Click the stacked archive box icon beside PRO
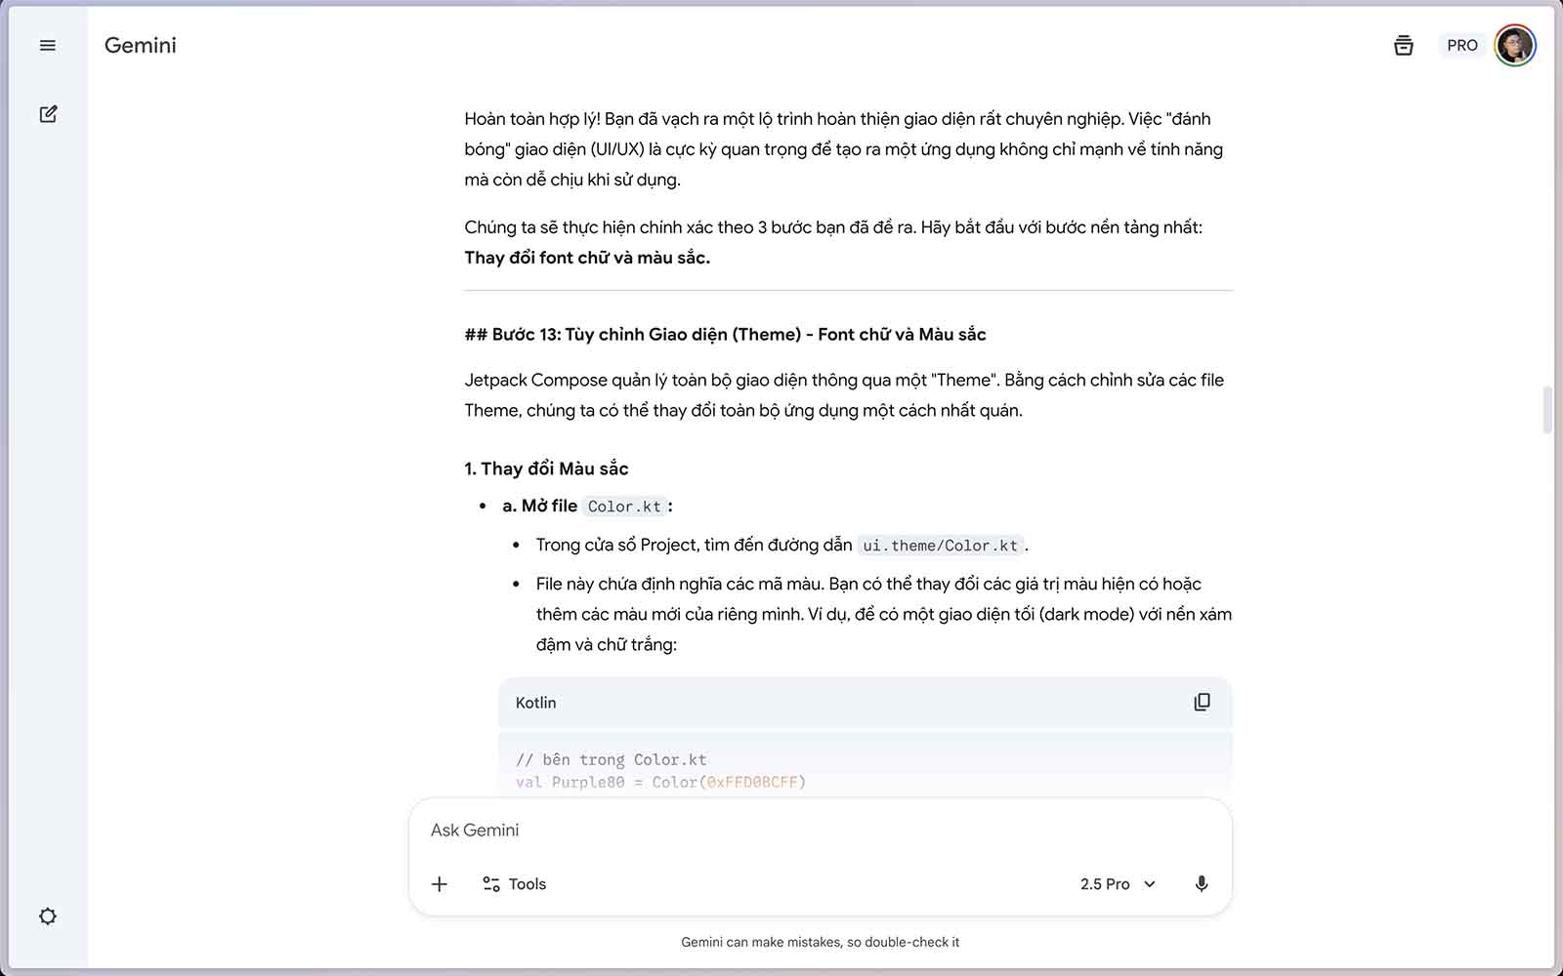1563x976 pixels. tap(1403, 46)
